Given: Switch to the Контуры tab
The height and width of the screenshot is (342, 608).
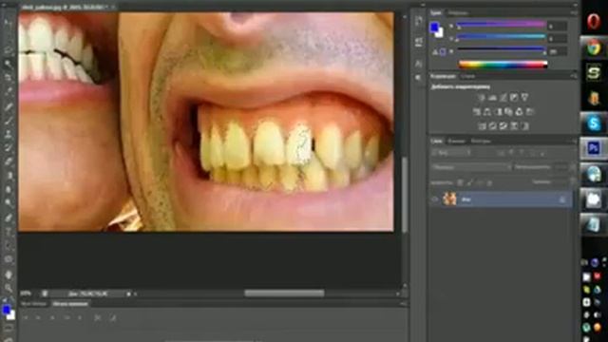Looking at the screenshot, I should (482, 142).
